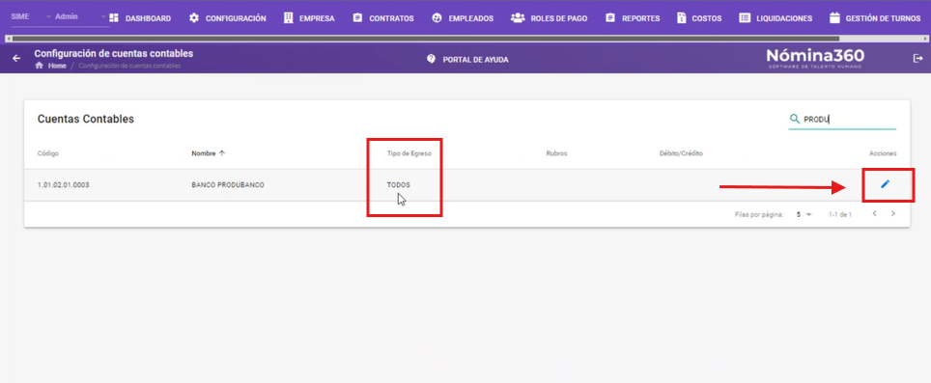This screenshot has height=383, width=931.
Task: Click the Gestión de Turnos calendar icon
Action: 834,17
